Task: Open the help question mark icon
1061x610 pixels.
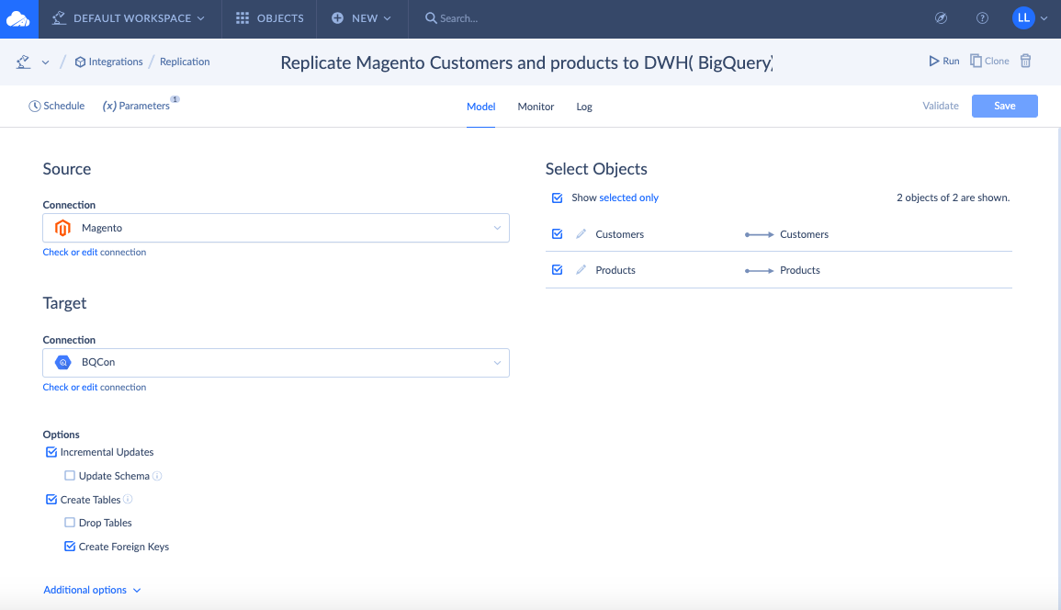Action: (x=982, y=18)
